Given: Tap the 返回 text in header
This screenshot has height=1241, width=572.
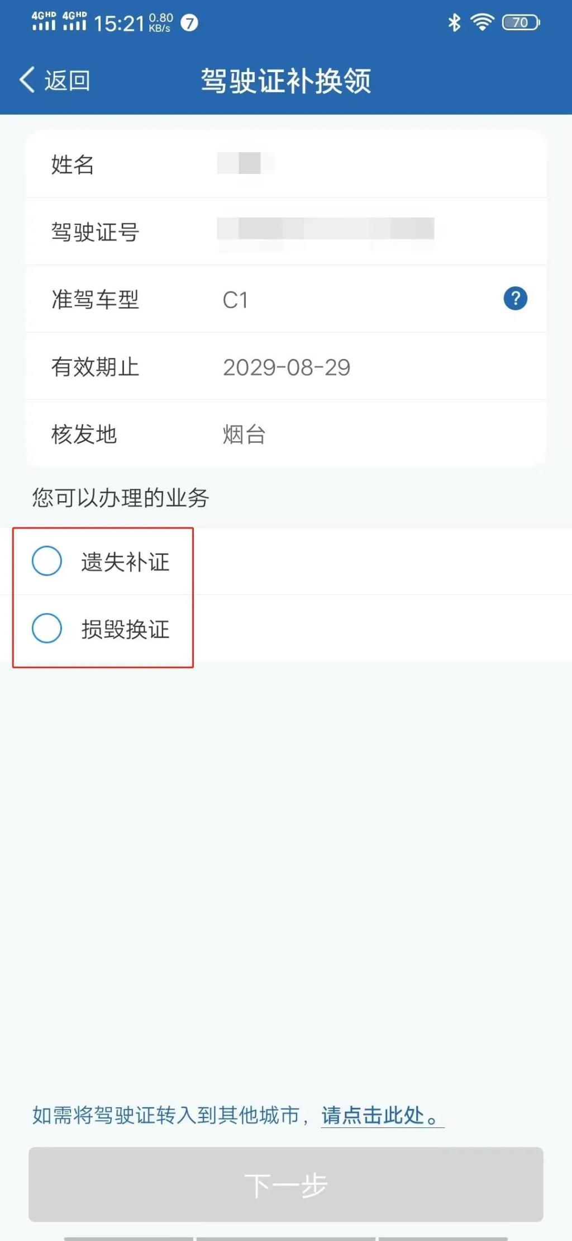Looking at the screenshot, I should point(67,81).
